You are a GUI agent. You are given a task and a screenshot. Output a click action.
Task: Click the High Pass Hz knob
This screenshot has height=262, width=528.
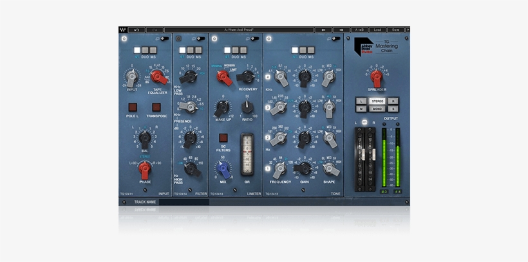pos(193,168)
